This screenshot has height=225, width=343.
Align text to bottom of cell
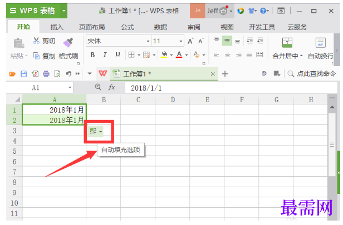point(238,42)
